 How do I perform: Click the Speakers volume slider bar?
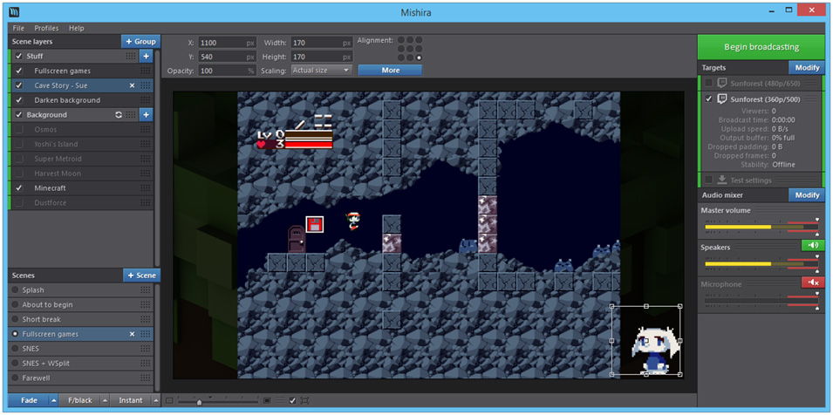(x=761, y=264)
